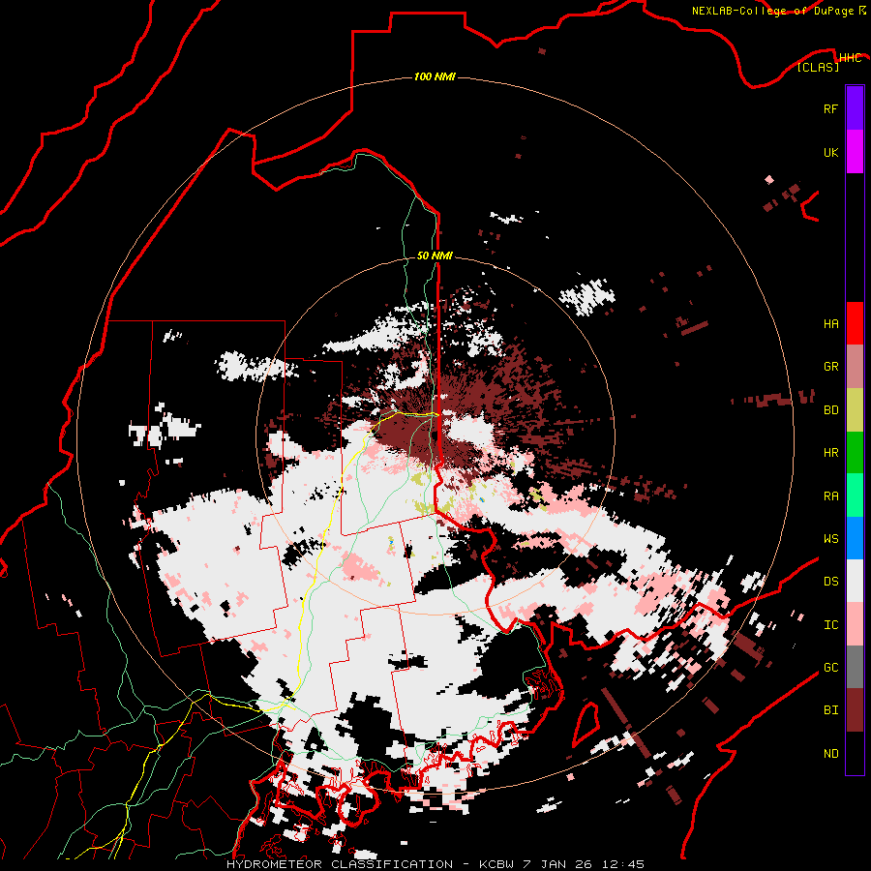The height and width of the screenshot is (871, 871).
Task: Click the red HA legend swatch
Action: pyautogui.click(x=855, y=323)
